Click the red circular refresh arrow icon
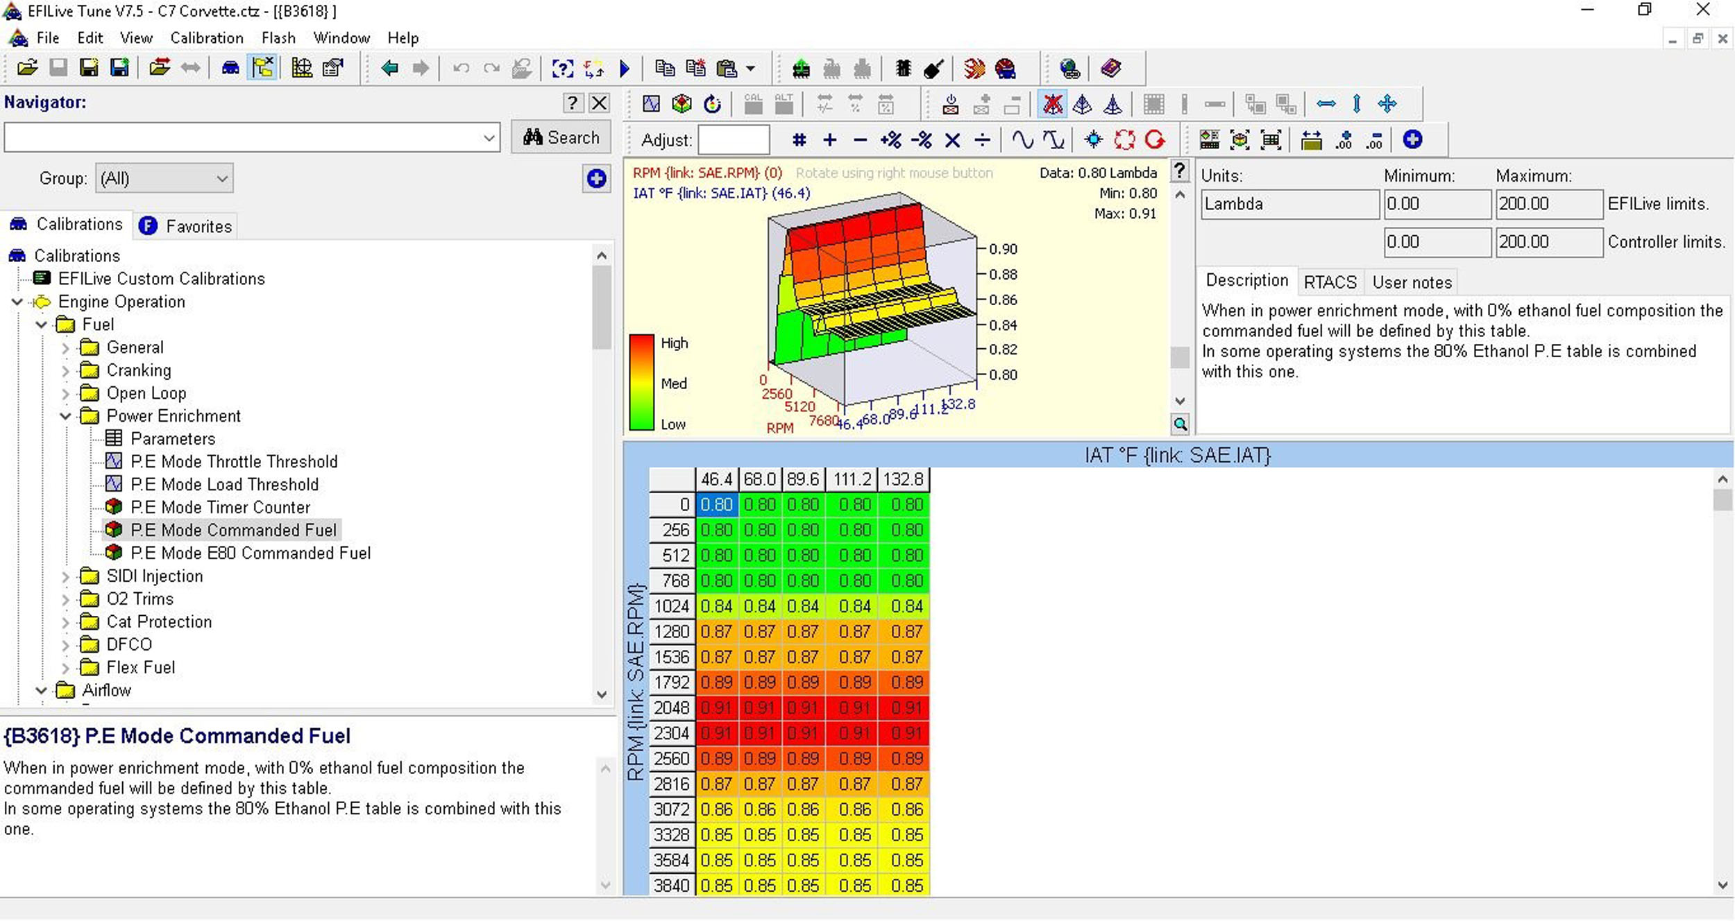The width and height of the screenshot is (1735, 921). click(1155, 140)
